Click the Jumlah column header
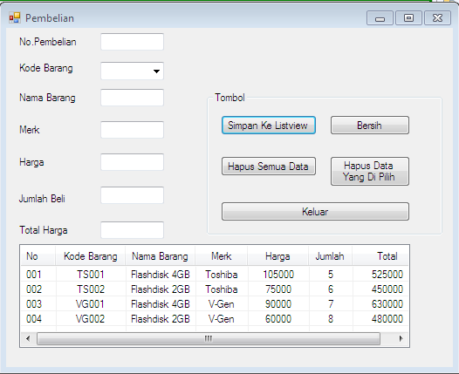The image size is (459, 374). (330, 256)
